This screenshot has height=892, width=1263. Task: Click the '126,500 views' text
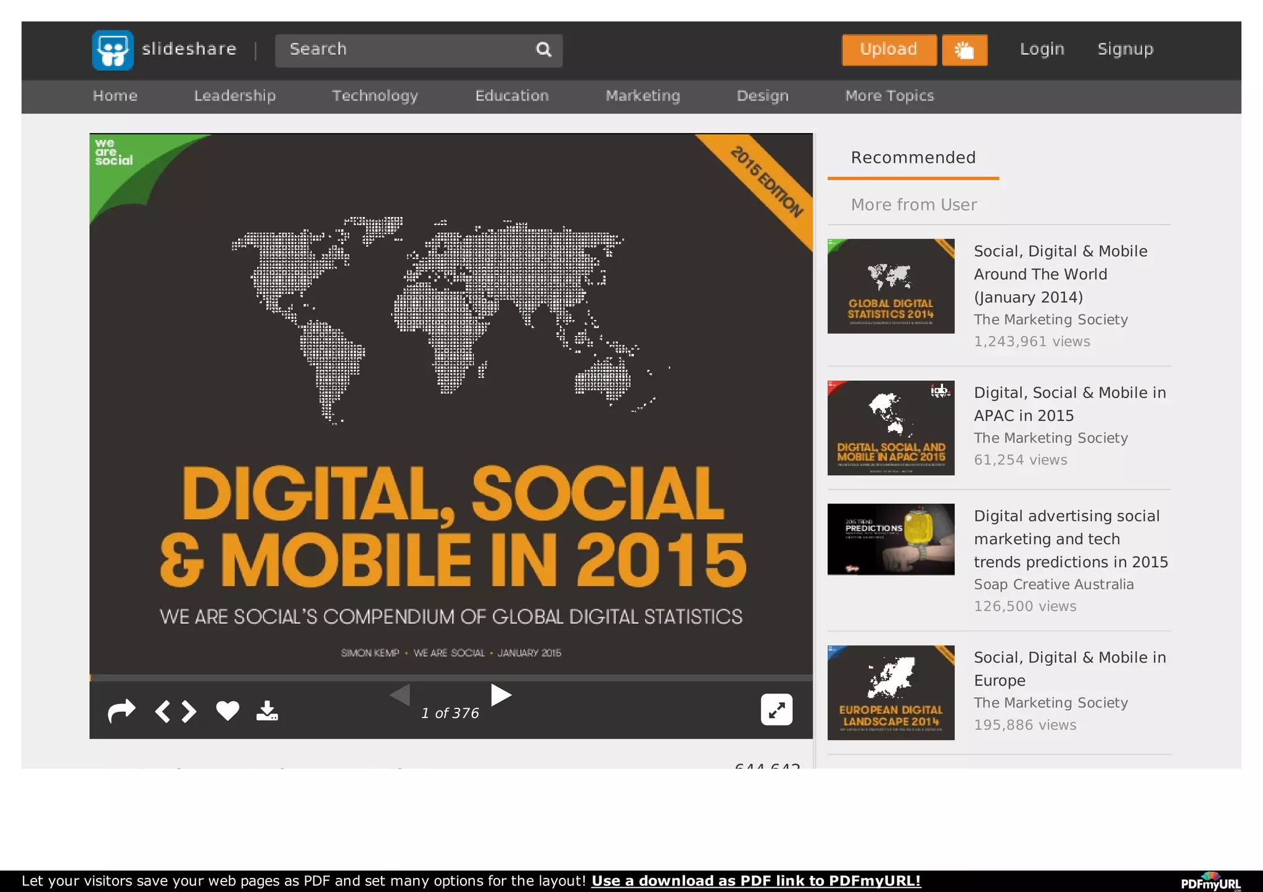click(1025, 607)
